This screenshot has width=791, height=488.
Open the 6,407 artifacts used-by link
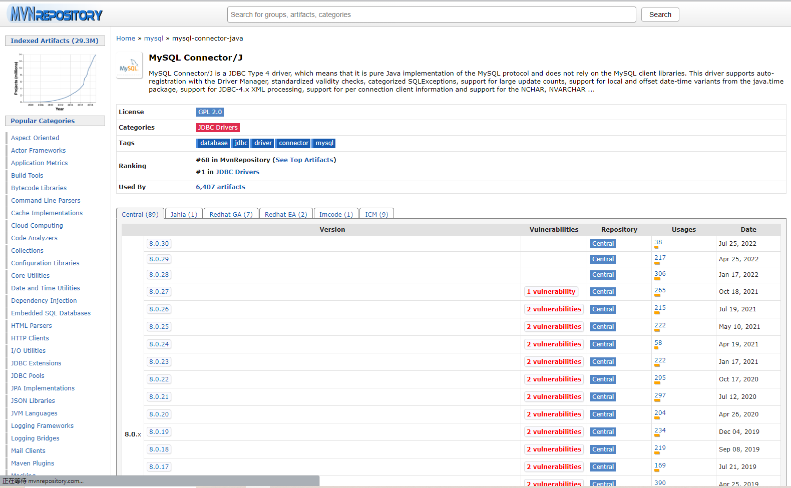(x=221, y=187)
